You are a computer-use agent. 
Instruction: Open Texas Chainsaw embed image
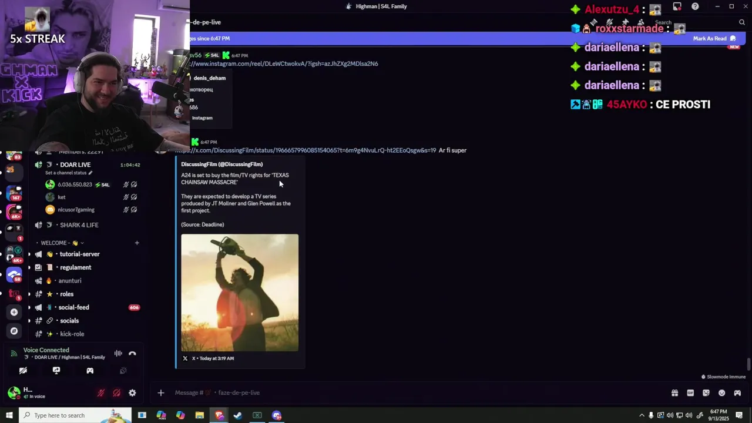pyautogui.click(x=240, y=293)
